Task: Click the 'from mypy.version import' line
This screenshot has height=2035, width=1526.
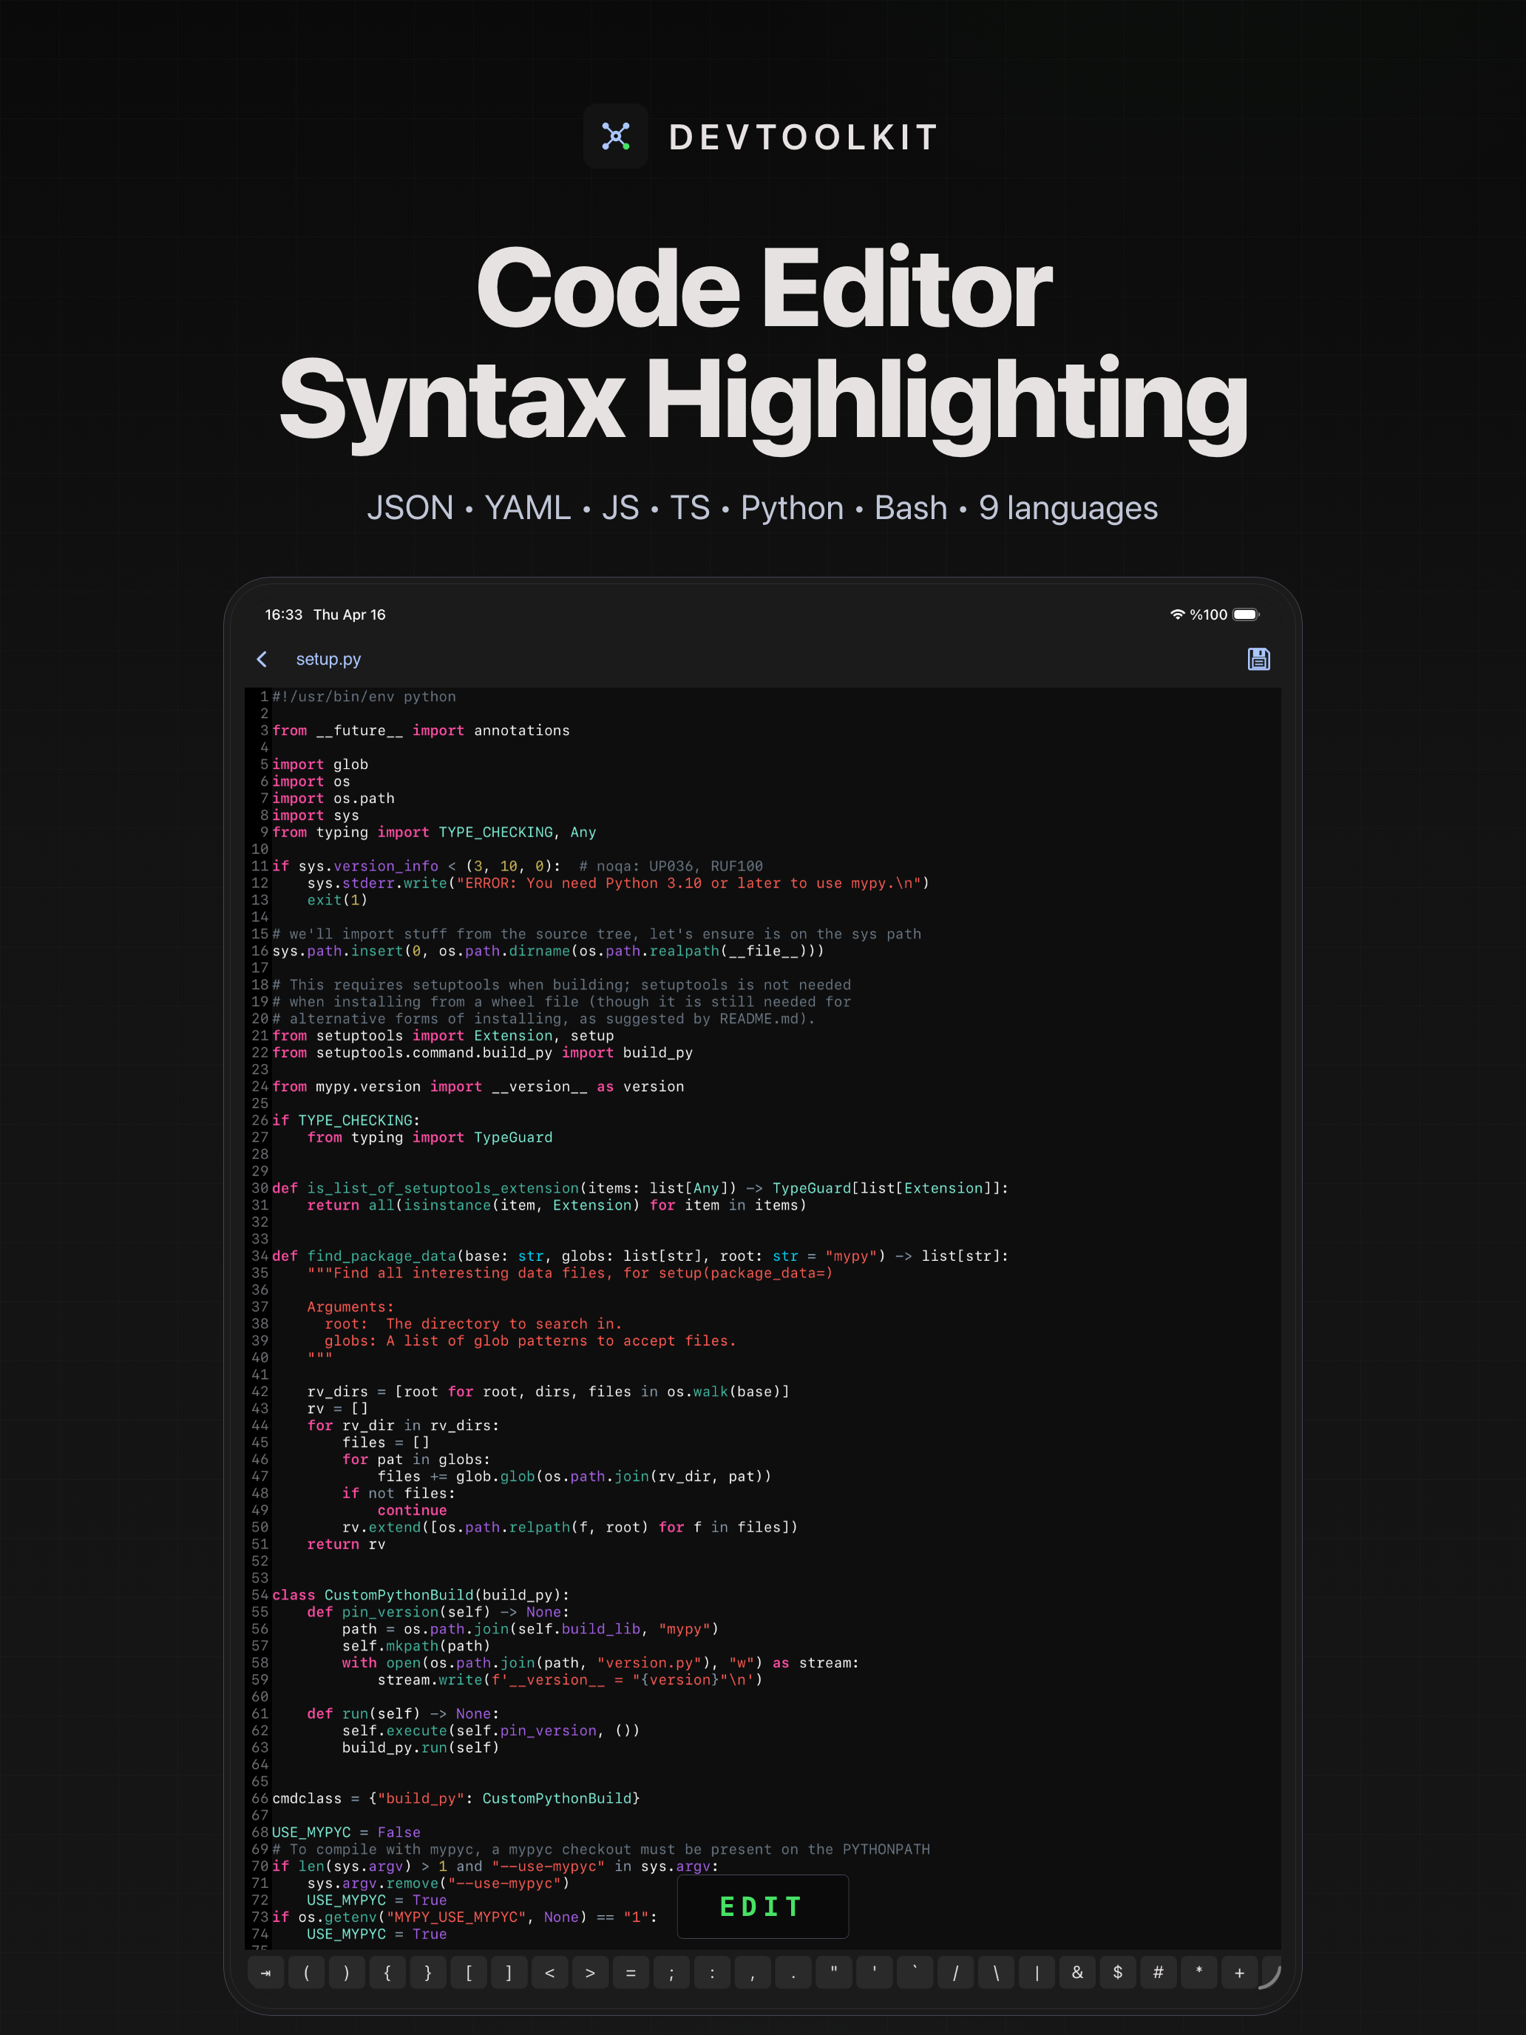Action: tap(478, 1086)
